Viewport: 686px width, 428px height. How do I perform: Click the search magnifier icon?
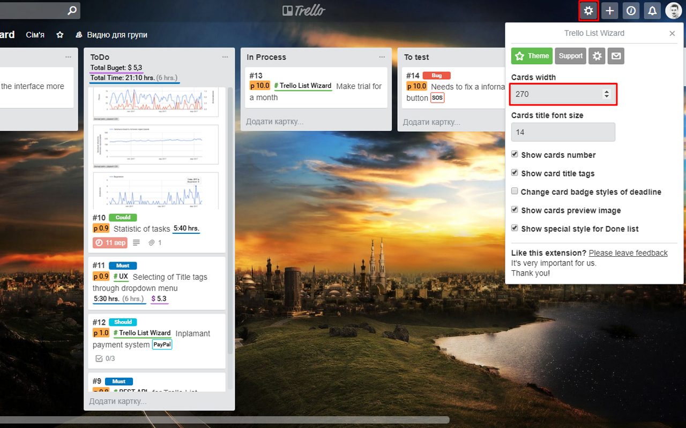pyautogui.click(x=72, y=10)
